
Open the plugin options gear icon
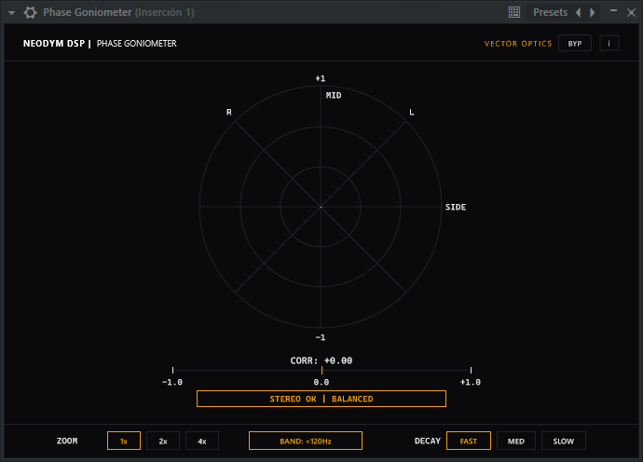click(30, 12)
